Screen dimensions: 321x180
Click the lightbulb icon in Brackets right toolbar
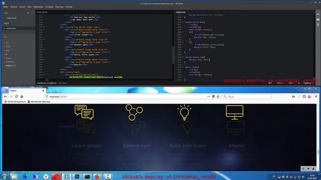click(318, 24)
